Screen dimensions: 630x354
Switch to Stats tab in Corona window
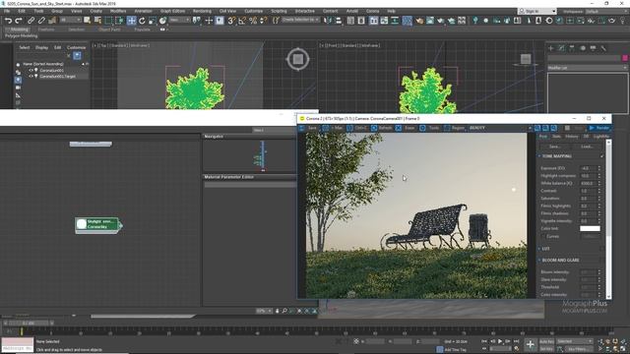pyautogui.click(x=556, y=137)
